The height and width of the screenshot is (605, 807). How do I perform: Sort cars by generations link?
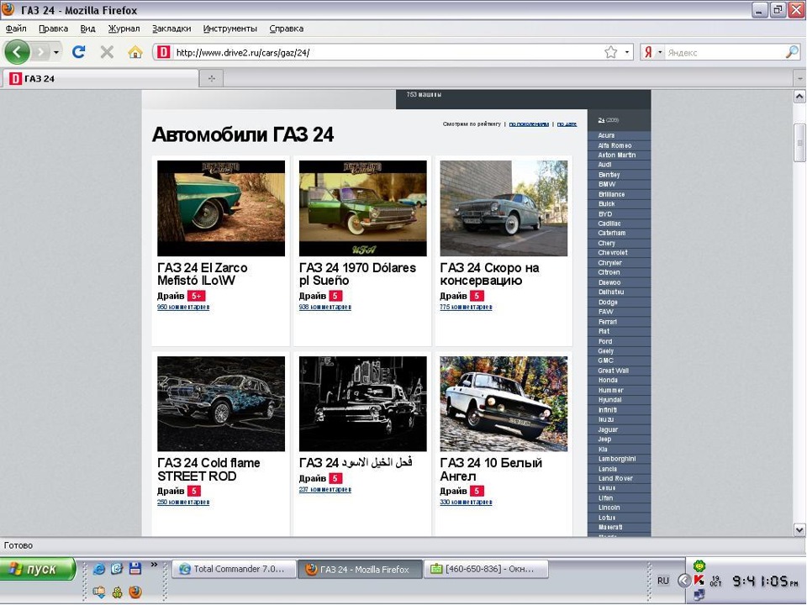point(529,124)
